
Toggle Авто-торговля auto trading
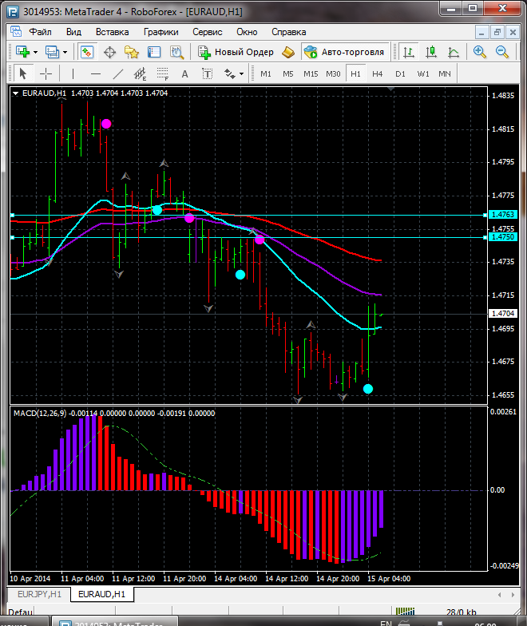[x=344, y=52]
